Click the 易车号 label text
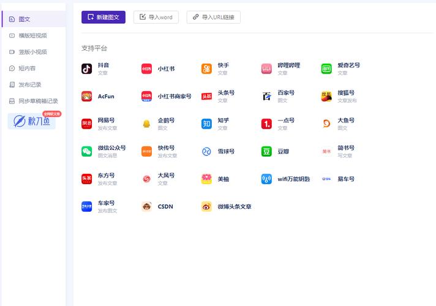The image size is (436, 306). 346,179
